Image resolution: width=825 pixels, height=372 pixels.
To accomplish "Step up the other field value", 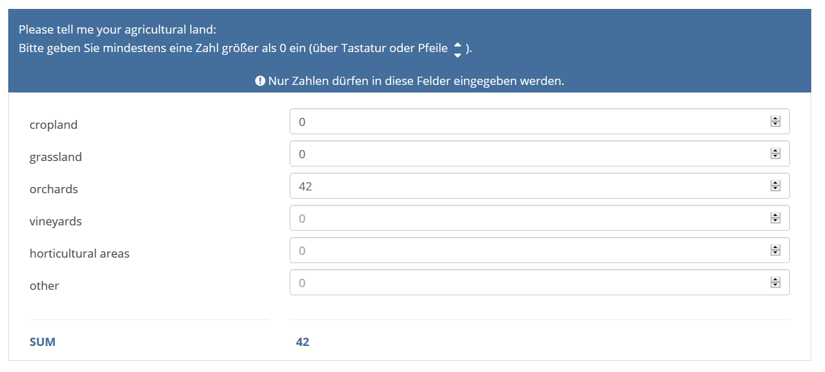I will click(776, 280).
